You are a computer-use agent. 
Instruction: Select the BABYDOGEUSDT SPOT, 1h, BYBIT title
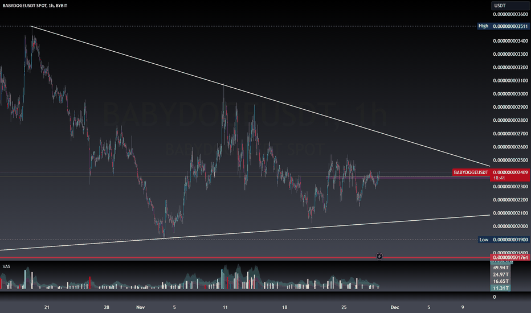[35, 6]
